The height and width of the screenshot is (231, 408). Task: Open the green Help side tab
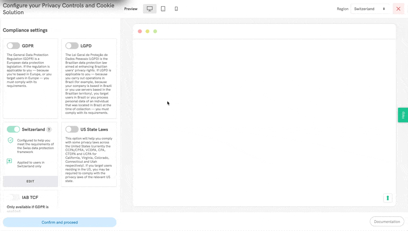coord(402,115)
